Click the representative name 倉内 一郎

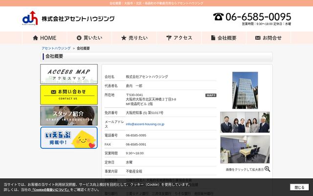tap(134, 86)
